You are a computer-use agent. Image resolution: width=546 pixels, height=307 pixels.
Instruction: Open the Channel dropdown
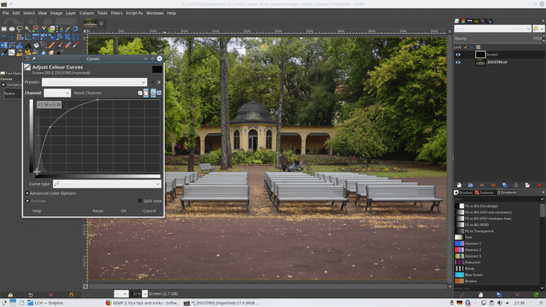click(57, 93)
